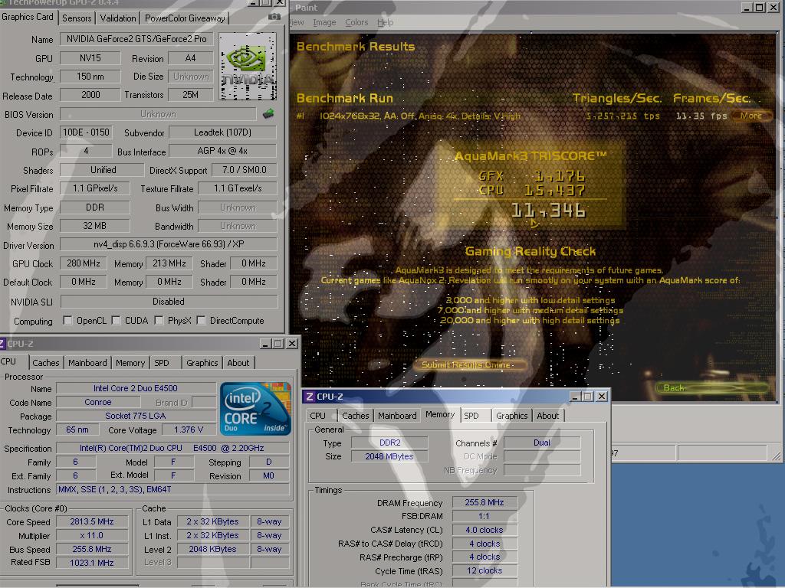Open the Mainboard tab in the CPU-Z processor window
The width and height of the screenshot is (785, 588).
87,363
